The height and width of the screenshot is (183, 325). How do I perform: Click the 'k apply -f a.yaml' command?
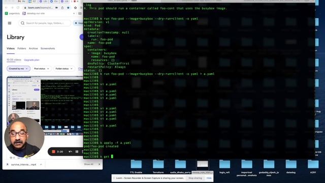click(x=115, y=143)
